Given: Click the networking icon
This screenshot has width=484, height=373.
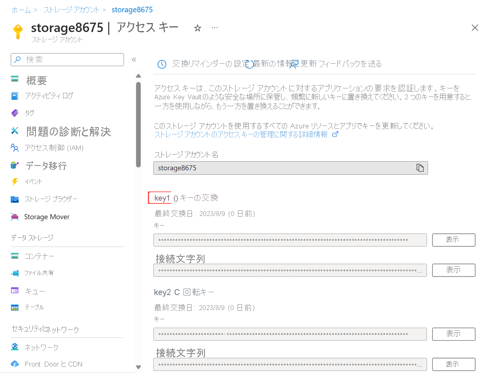Looking at the screenshot, I should (15, 347).
